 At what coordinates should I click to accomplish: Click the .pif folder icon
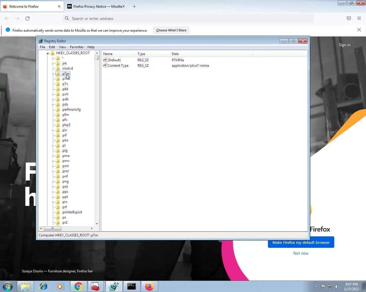[58, 135]
